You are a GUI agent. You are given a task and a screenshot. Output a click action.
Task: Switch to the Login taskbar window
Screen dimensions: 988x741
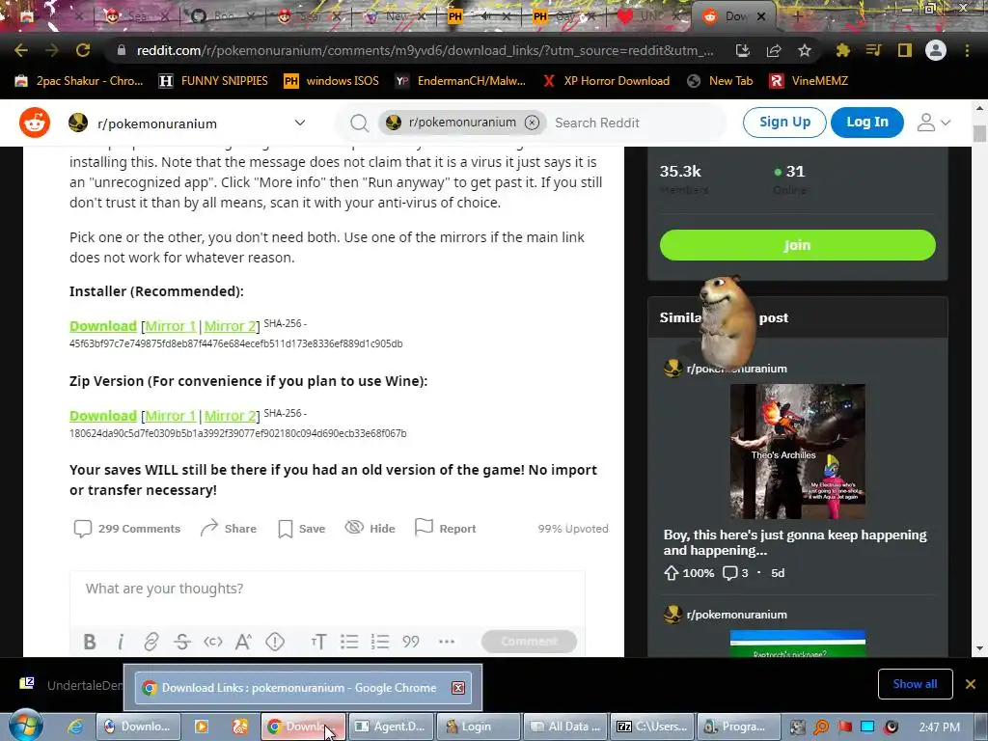pos(478,727)
